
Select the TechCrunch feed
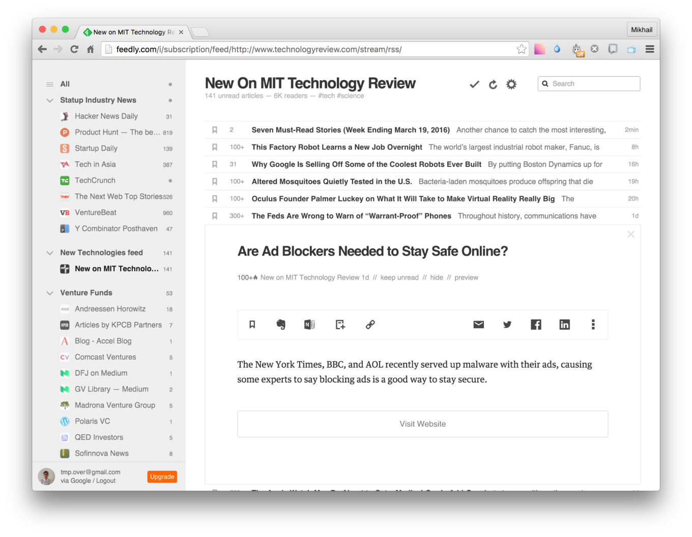(x=95, y=180)
